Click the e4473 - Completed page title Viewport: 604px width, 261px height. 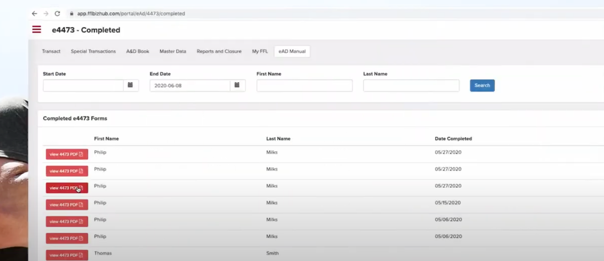[x=86, y=30]
